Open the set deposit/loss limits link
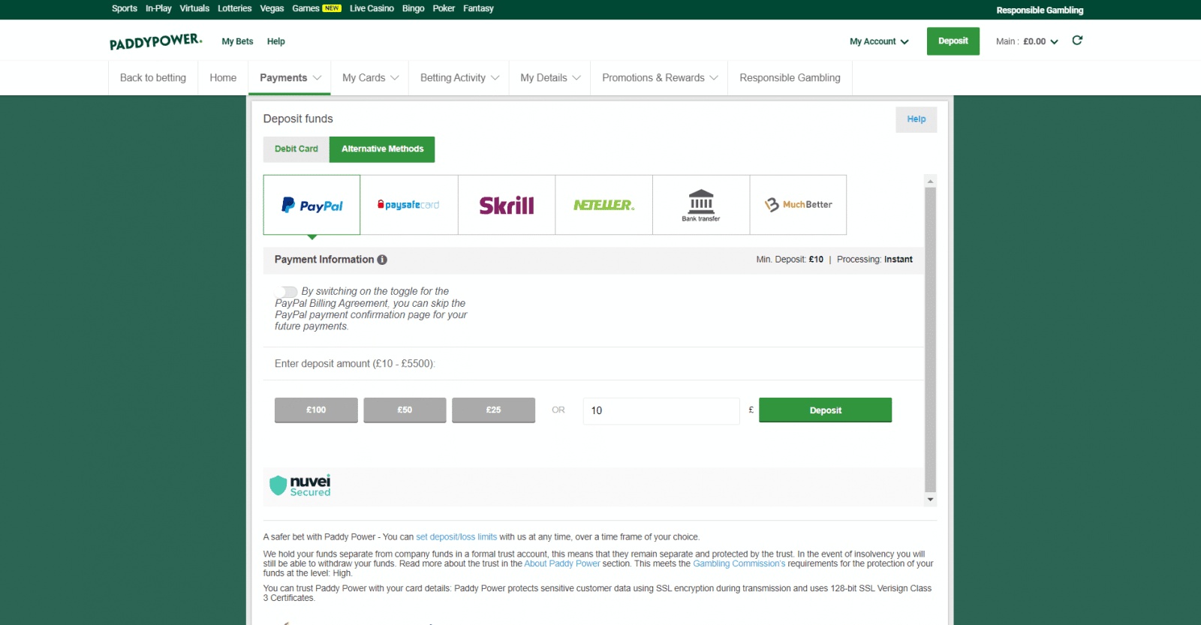 [456, 537]
